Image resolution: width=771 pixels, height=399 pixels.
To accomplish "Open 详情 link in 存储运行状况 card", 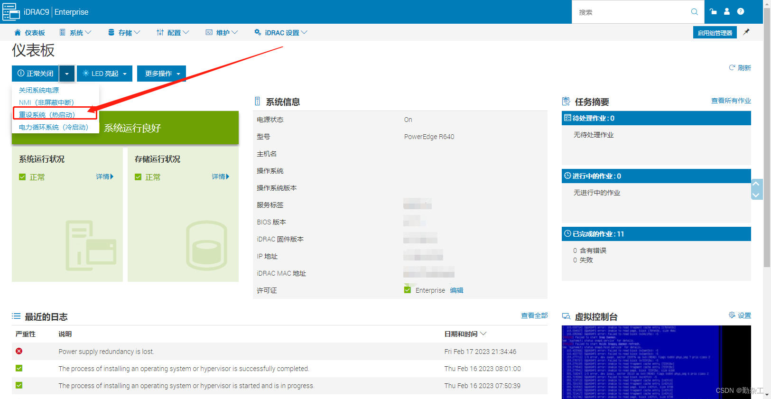I will click(221, 176).
